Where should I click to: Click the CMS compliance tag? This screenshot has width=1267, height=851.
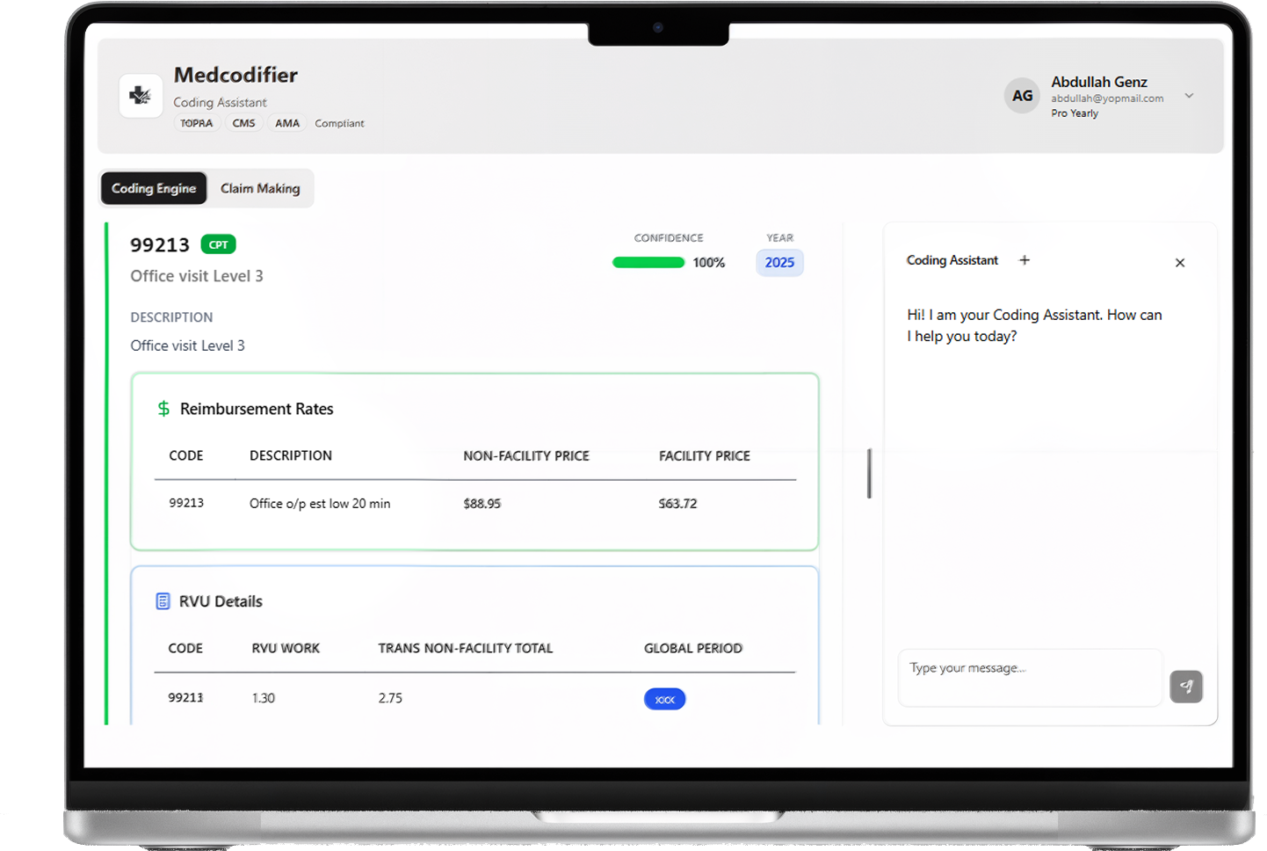(243, 123)
